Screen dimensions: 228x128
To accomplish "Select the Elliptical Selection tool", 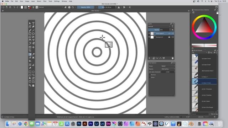I will (33, 72).
